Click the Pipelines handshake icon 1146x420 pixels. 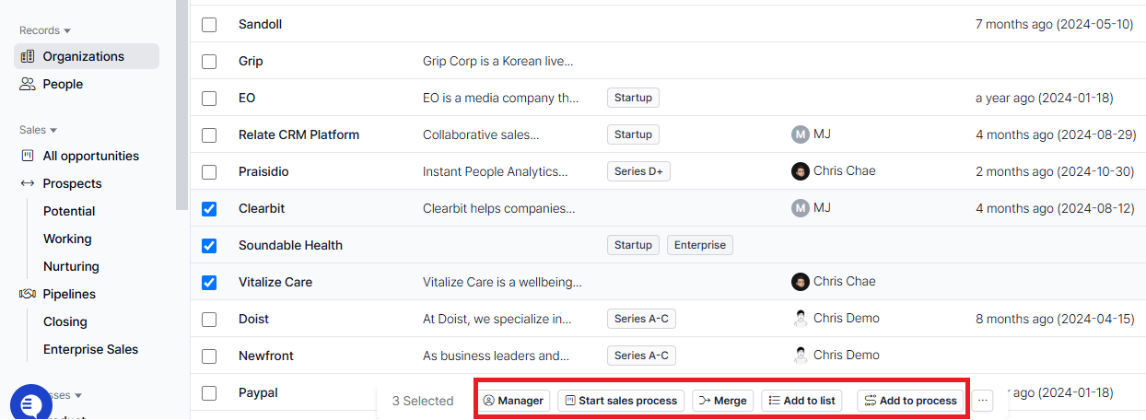(x=28, y=294)
